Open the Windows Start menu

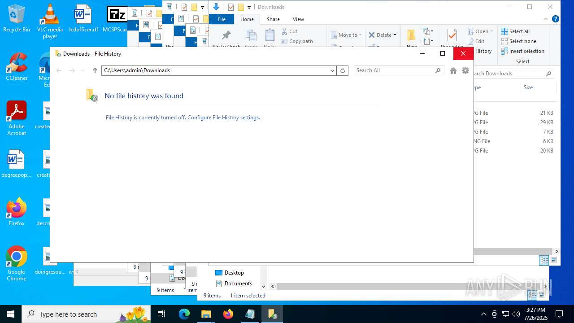[x=11, y=314]
